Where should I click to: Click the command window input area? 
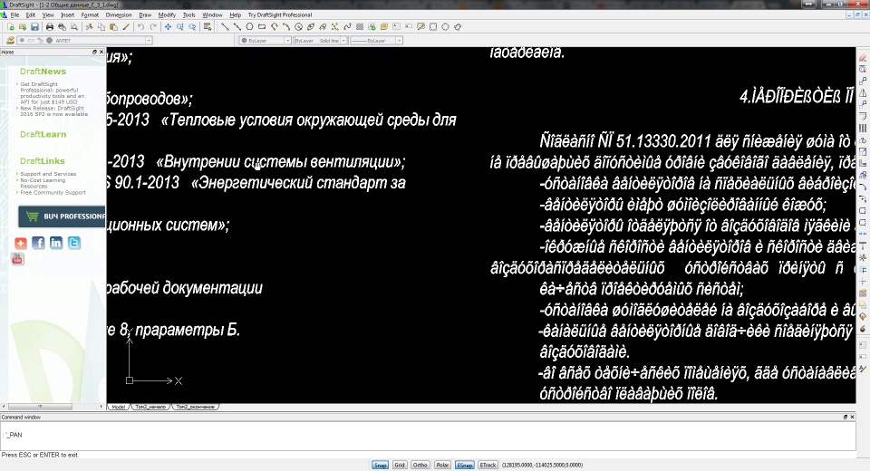427,436
